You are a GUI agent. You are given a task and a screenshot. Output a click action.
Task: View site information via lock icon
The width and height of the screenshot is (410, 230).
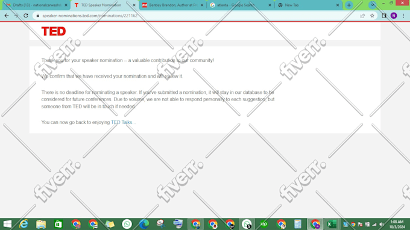tap(37, 16)
